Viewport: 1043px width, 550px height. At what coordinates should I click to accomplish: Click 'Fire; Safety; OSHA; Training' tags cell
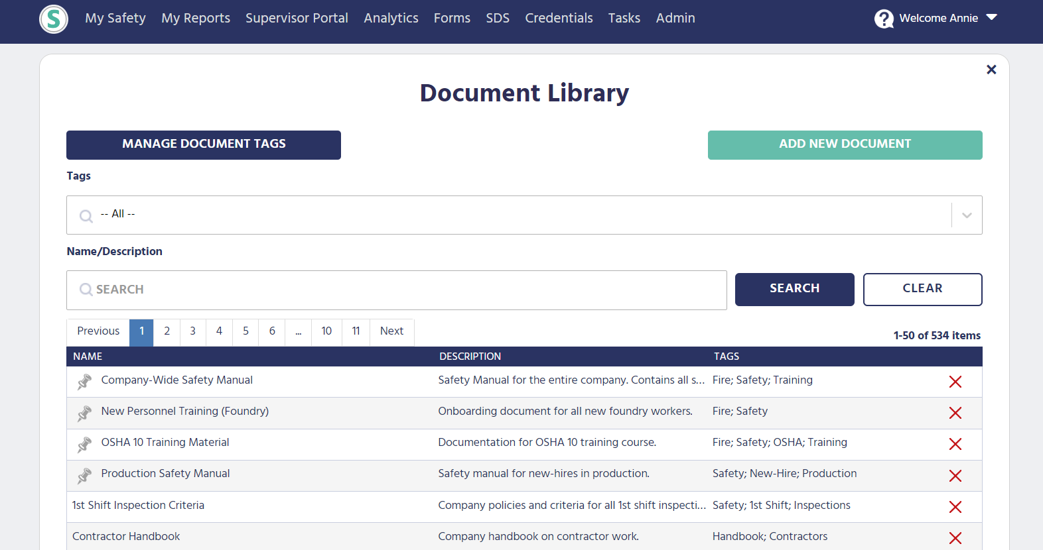pos(780,443)
